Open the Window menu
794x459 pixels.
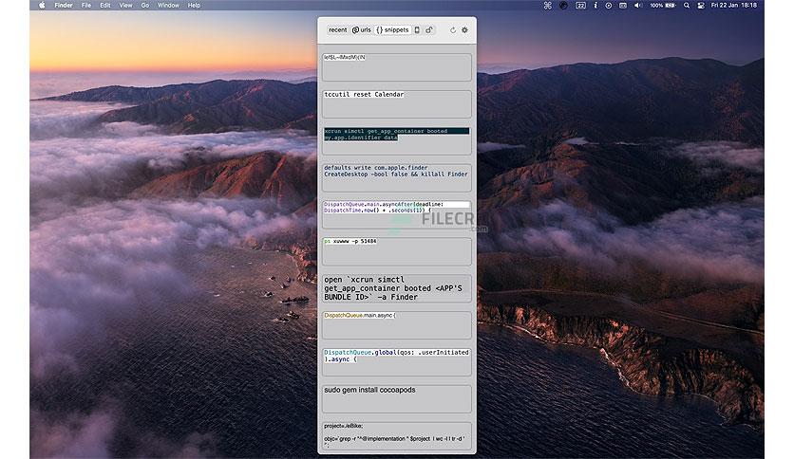pos(168,5)
